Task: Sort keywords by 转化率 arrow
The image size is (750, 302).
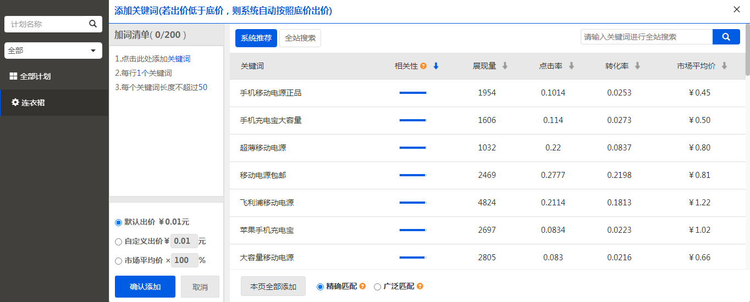Action: 637,66
